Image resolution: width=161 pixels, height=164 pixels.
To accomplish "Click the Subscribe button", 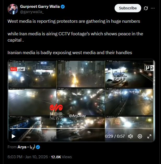I will click(128, 8).
